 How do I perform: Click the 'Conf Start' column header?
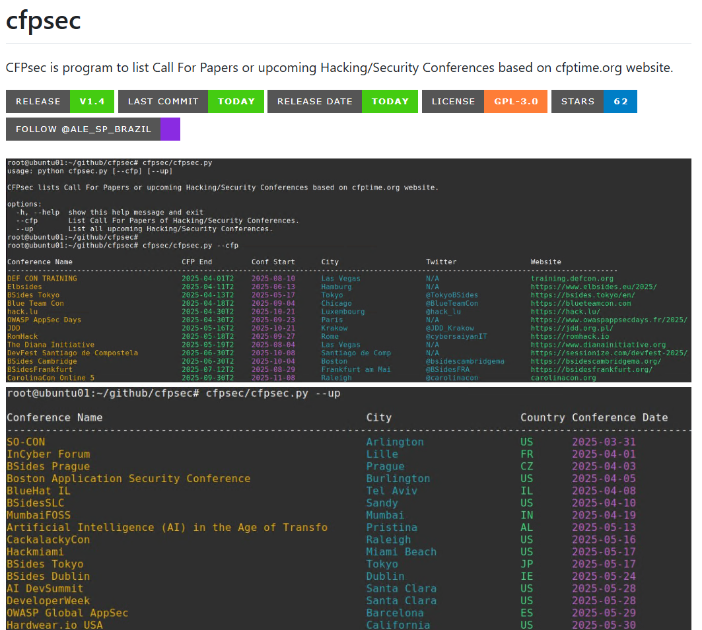(x=273, y=262)
